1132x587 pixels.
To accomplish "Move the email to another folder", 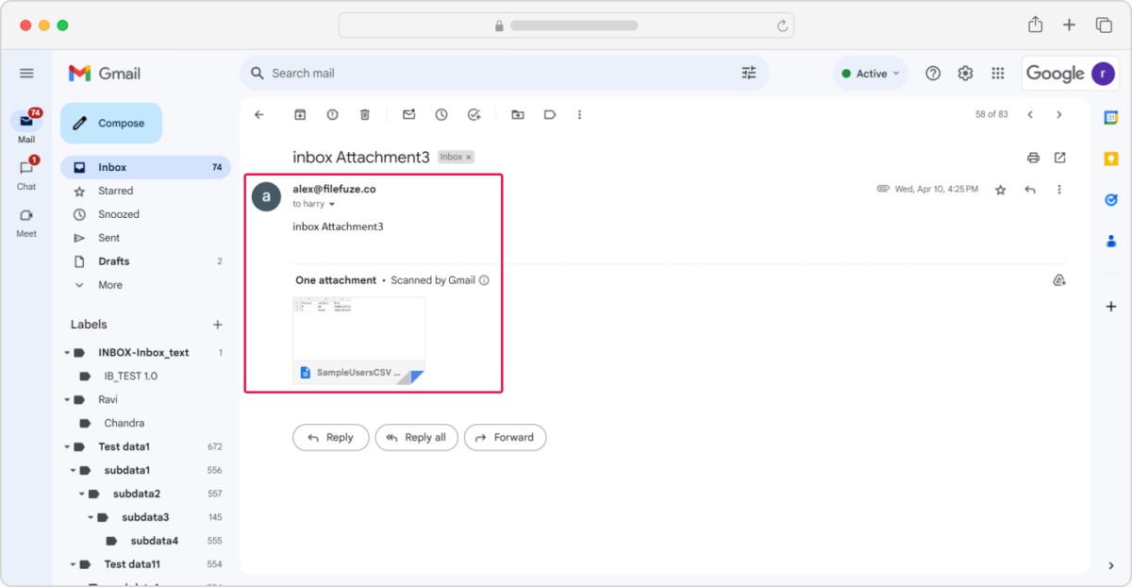I will [517, 114].
